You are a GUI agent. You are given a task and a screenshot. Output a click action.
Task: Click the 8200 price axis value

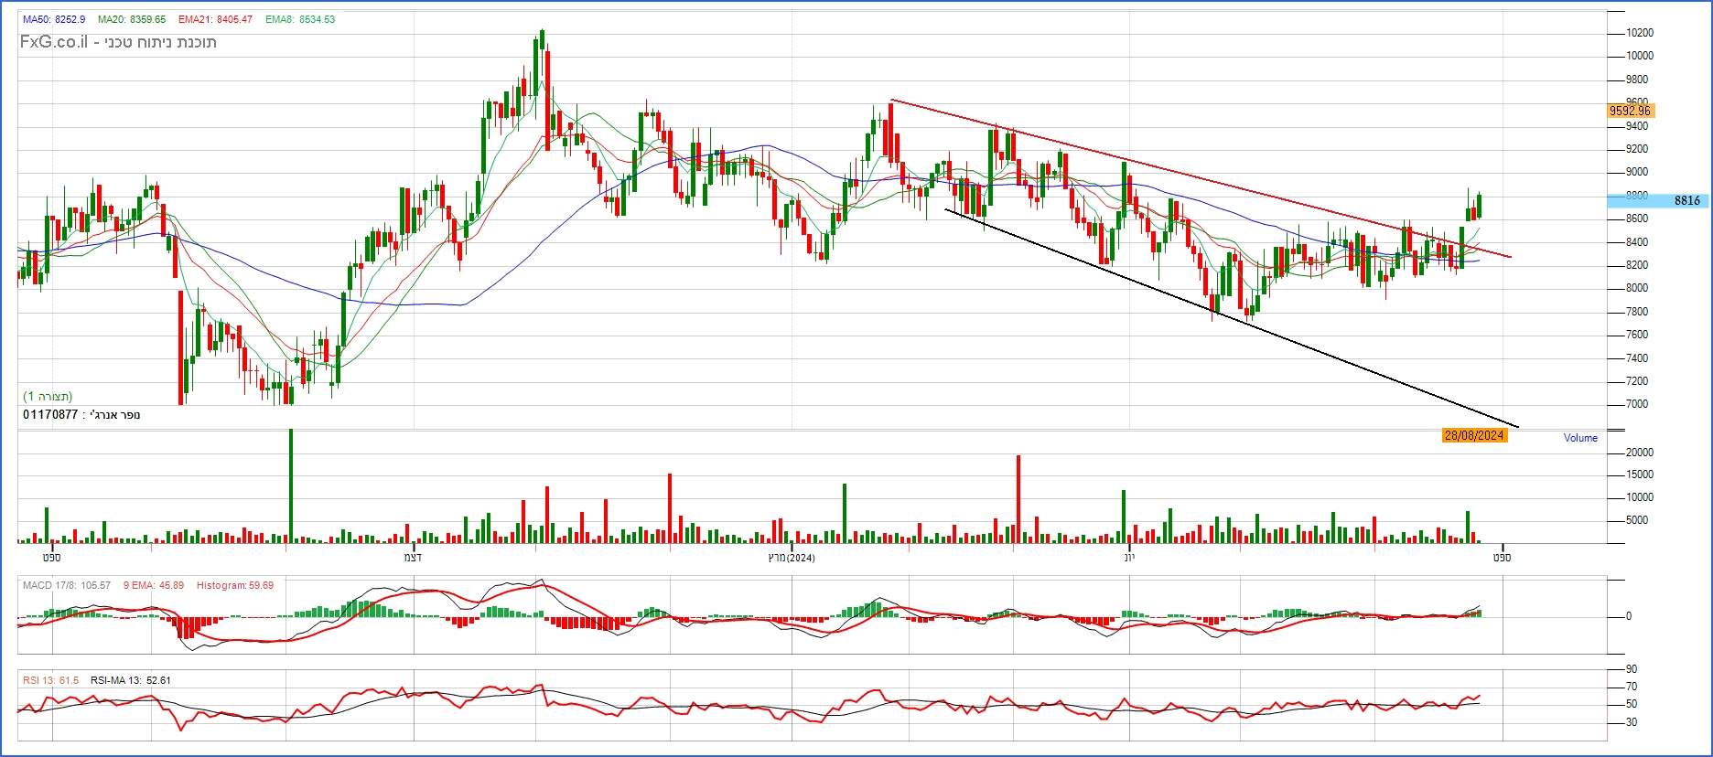pyautogui.click(x=1637, y=265)
